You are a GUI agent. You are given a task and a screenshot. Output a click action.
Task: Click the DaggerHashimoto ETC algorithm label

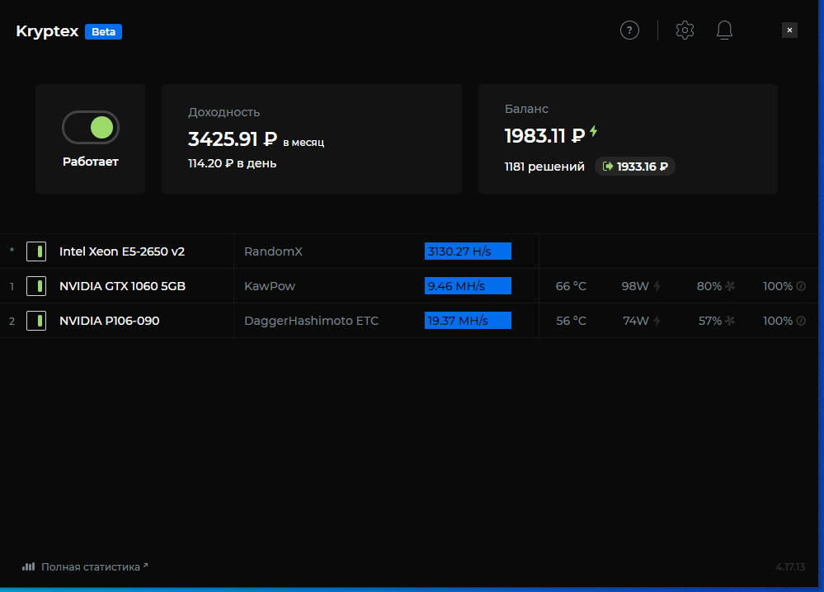(x=311, y=321)
